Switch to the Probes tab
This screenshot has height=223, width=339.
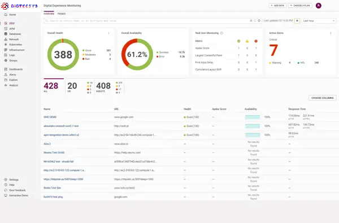click(x=62, y=14)
